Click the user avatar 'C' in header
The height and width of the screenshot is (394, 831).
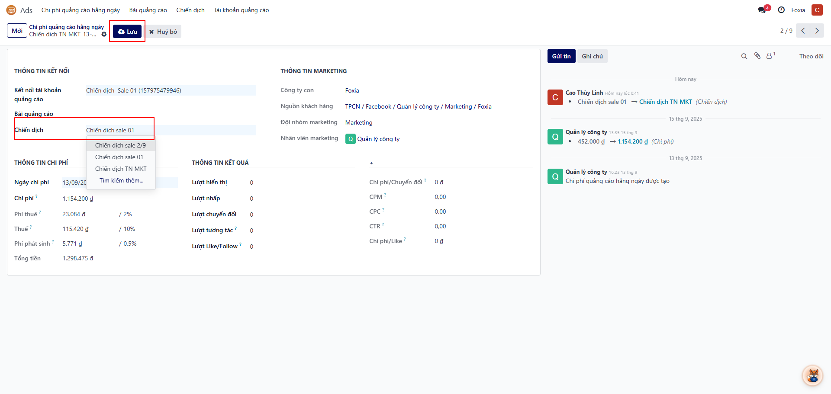click(817, 10)
